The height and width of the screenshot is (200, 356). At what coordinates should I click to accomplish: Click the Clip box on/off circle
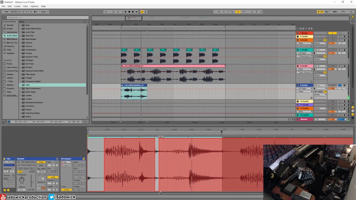tap(4, 159)
